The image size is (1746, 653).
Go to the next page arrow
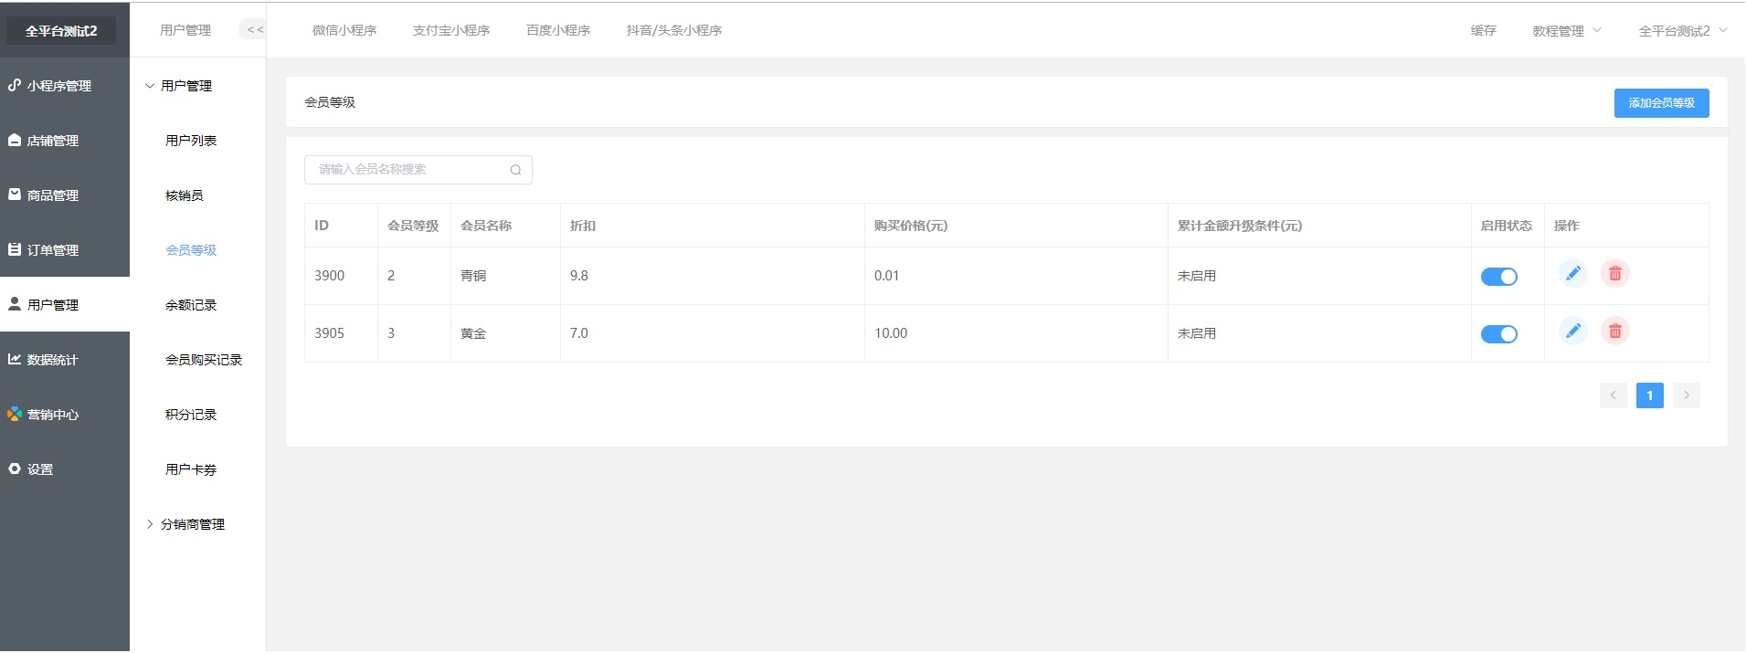[1686, 395]
